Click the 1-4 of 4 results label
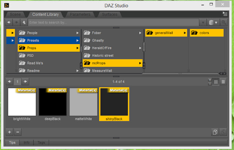 coord(118,82)
